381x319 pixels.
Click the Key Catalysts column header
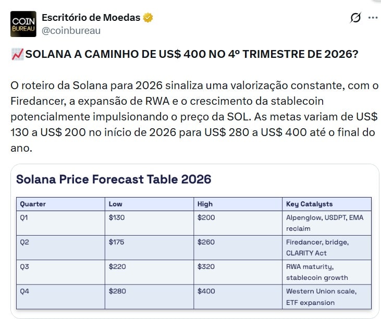point(309,204)
